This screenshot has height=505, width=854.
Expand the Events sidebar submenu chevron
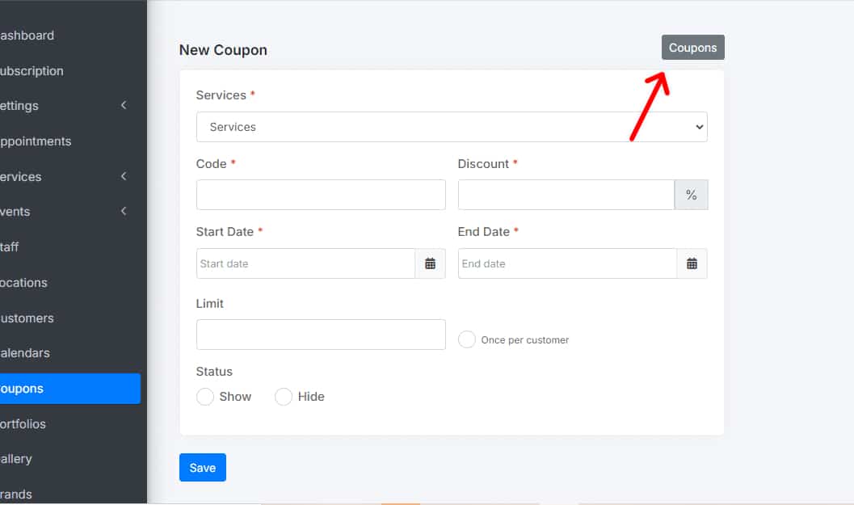tap(124, 212)
